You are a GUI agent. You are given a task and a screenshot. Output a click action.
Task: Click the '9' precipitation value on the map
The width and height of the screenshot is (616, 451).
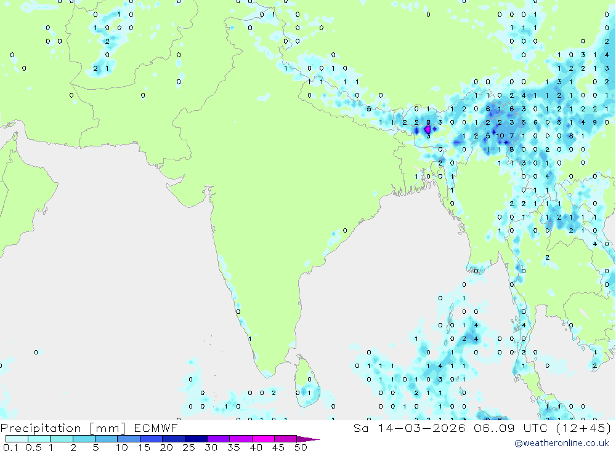[x=595, y=122]
